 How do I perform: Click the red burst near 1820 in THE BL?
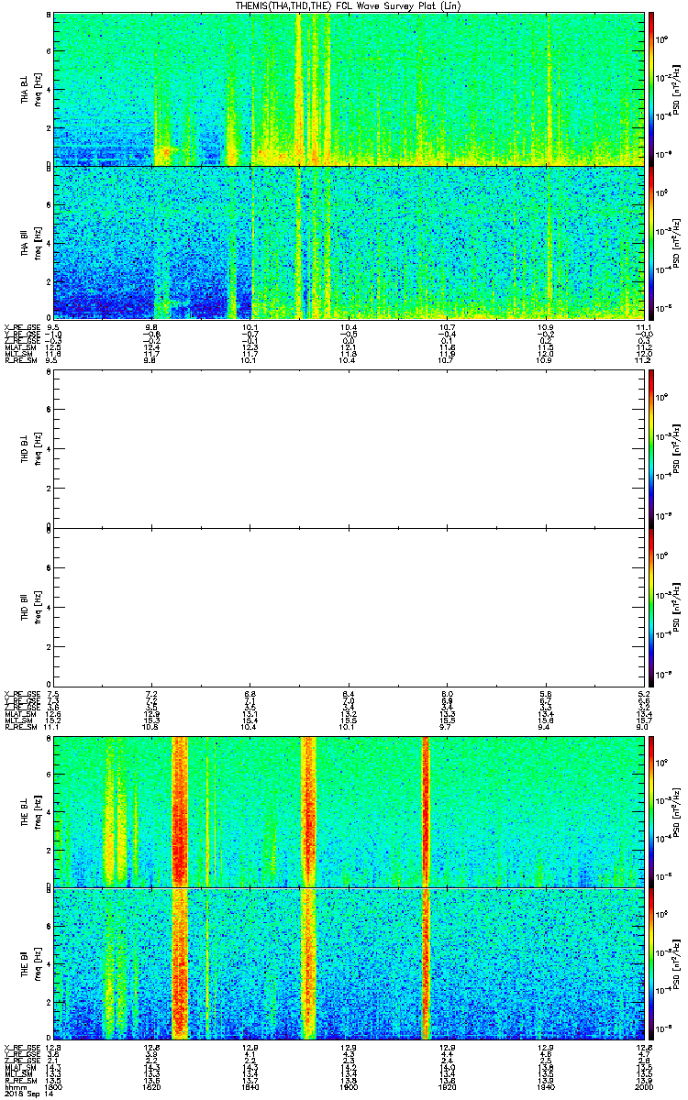point(179,810)
